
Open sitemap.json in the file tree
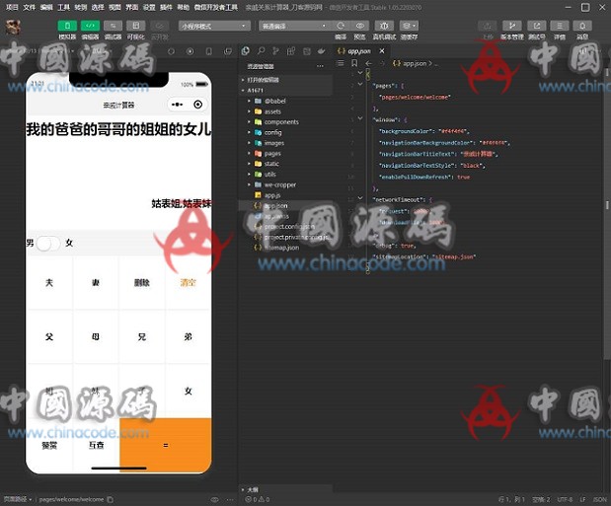(285, 248)
